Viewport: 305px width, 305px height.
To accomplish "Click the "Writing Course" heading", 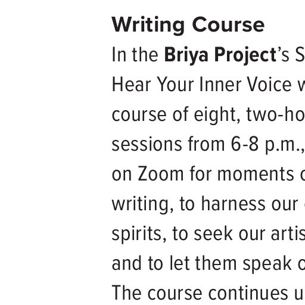I will [x=188, y=26].
